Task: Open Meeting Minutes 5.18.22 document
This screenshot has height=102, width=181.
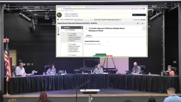Action: pyautogui.click(x=94, y=44)
